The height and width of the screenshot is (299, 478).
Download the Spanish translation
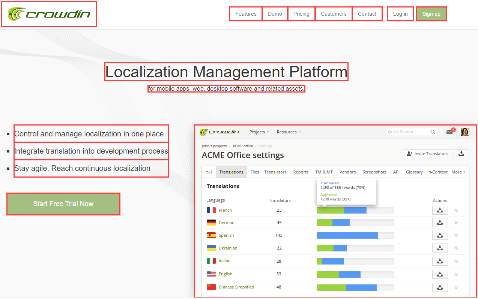(x=440, y=235)
